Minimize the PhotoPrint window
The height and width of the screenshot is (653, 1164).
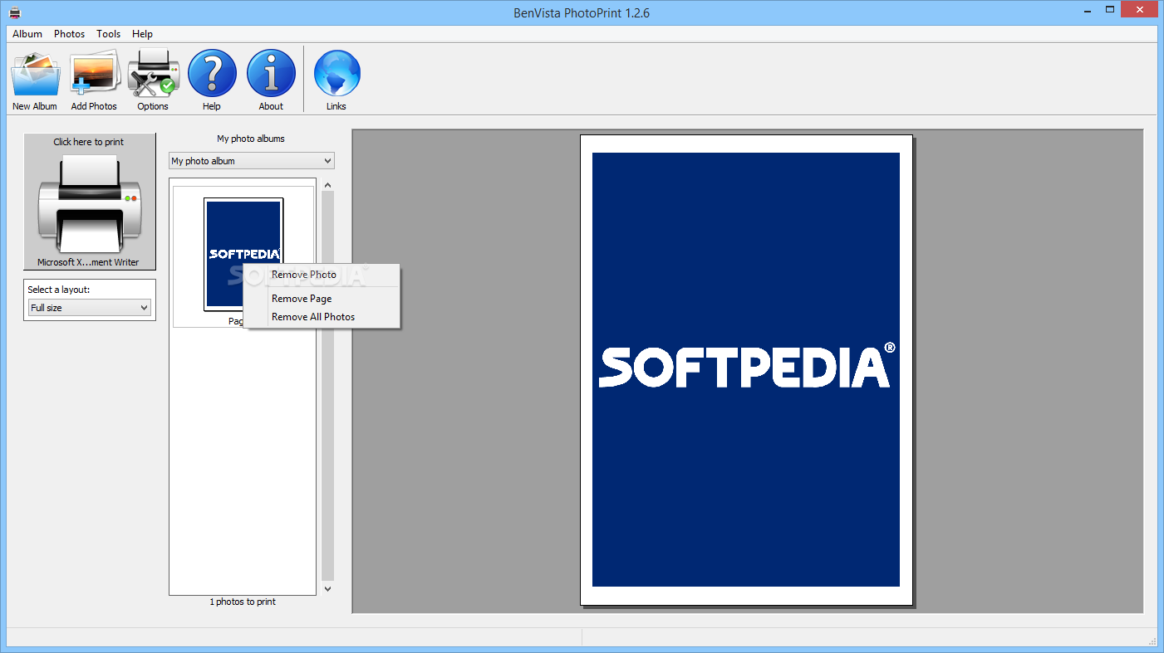[x=1088, y=9]
